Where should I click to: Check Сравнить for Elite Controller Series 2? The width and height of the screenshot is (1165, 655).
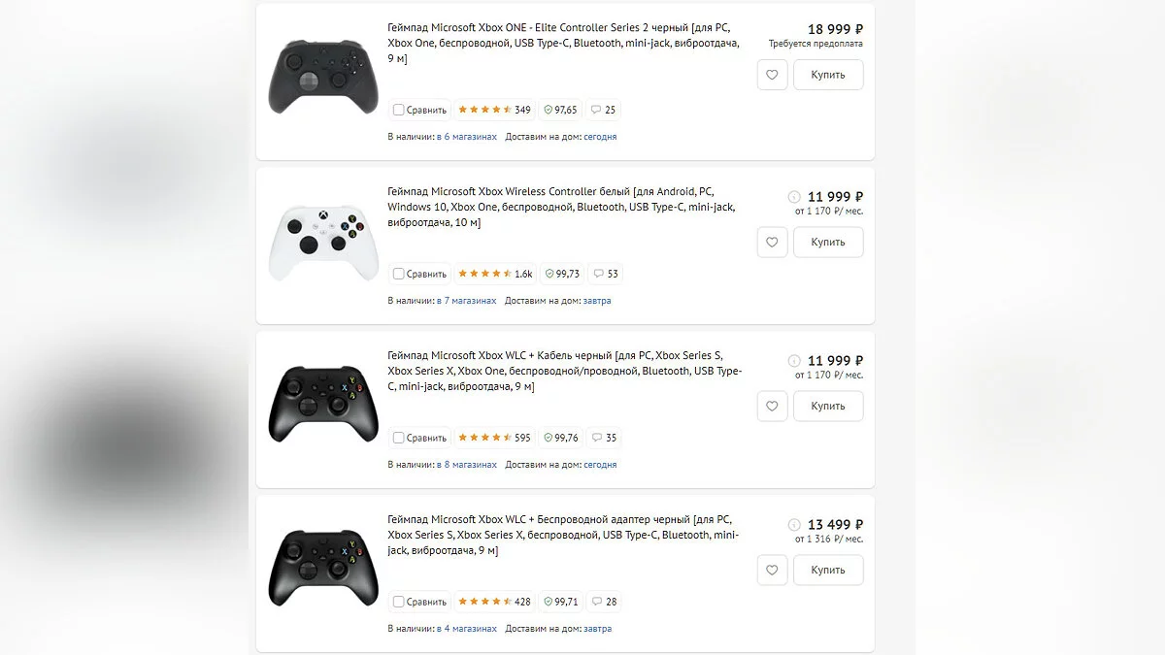(399, 110)
